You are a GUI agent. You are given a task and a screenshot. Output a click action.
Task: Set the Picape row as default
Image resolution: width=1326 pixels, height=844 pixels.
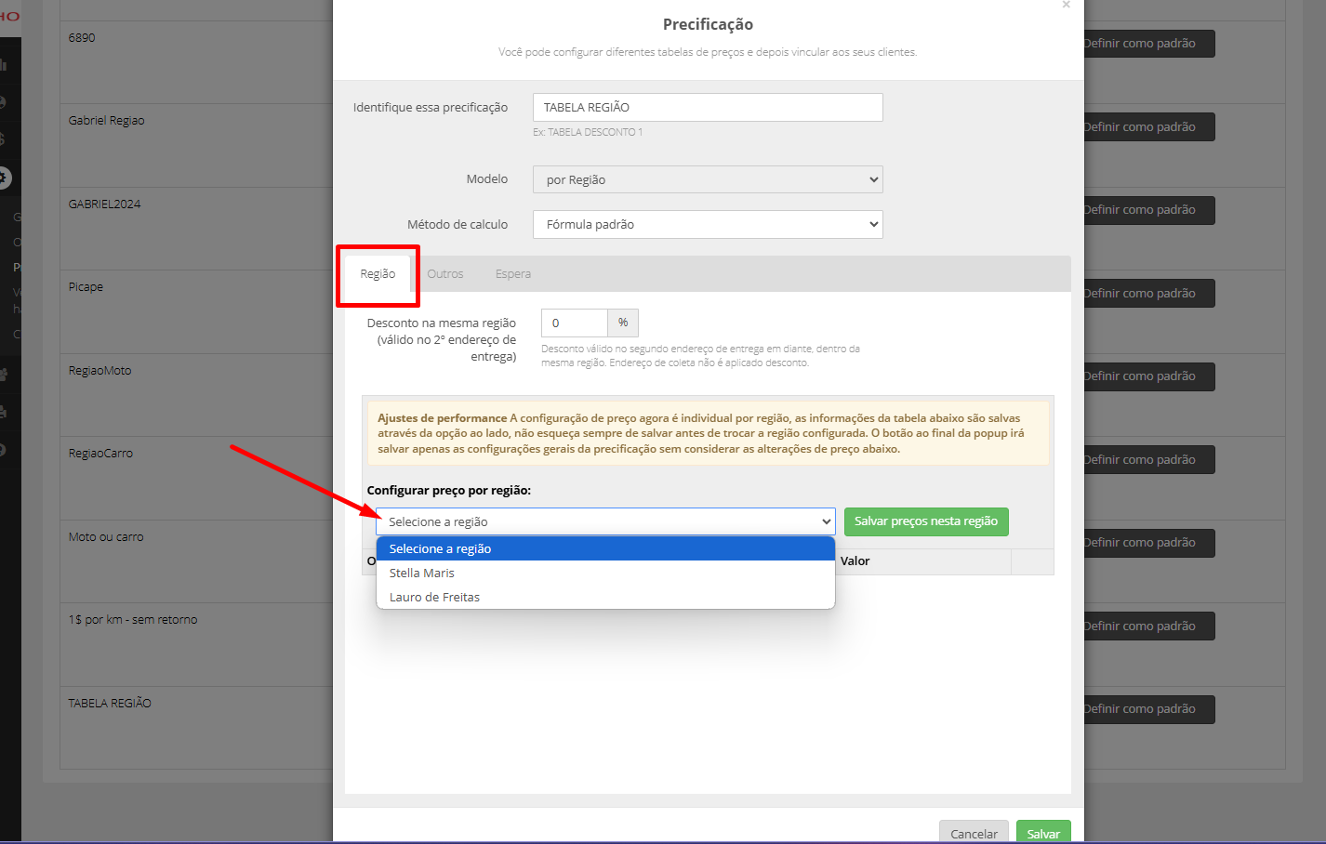pos(1148,294)
